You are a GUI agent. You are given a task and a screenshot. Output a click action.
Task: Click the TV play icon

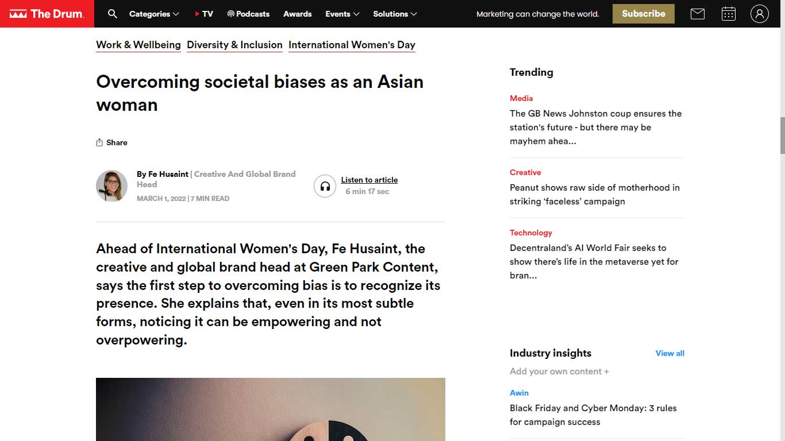coord(197,14)
